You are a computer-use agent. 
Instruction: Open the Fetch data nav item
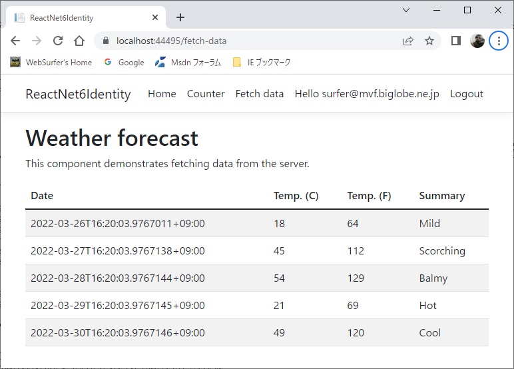click(260, 94)
